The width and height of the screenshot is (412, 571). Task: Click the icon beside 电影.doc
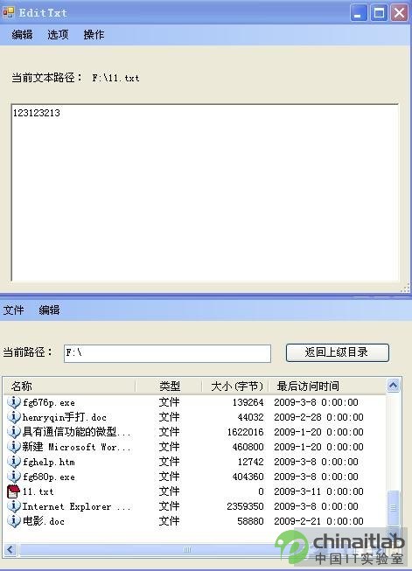pyautogui.click(x=13, y=521)
